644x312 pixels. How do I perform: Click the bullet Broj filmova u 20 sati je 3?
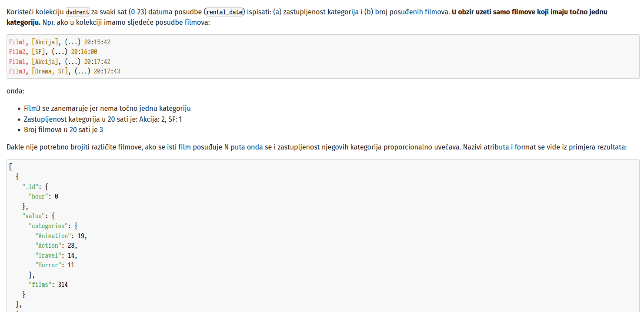coord(63,129)
